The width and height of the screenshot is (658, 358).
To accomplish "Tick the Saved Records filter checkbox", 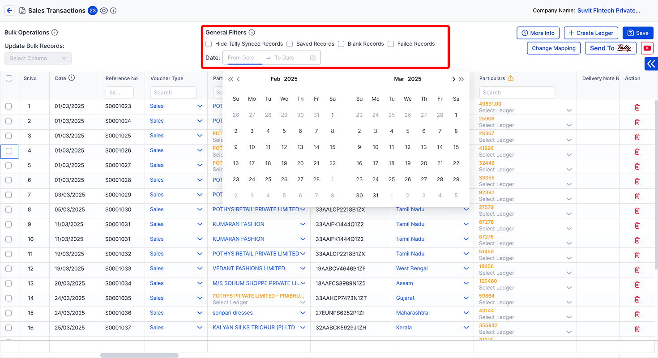I will tap(290, 44).
